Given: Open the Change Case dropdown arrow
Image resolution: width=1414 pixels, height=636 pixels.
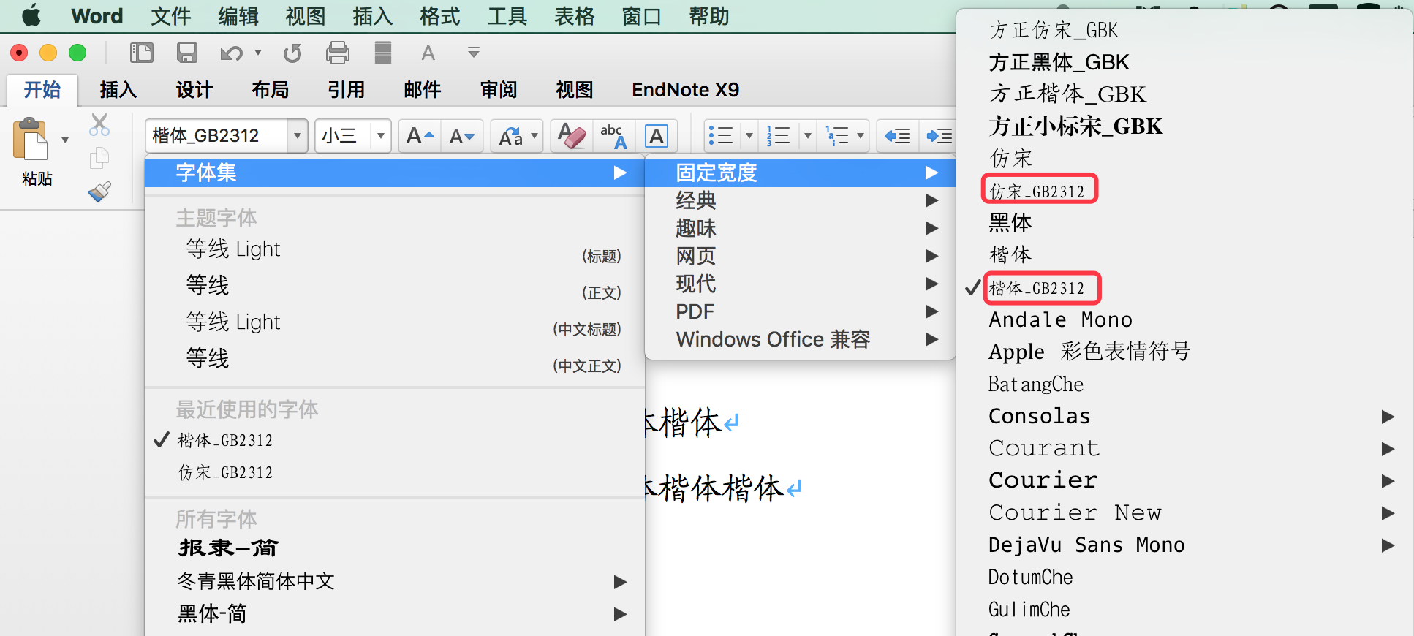Looking at the screenshot, I should pyautogui.click(x=534, y=136).
